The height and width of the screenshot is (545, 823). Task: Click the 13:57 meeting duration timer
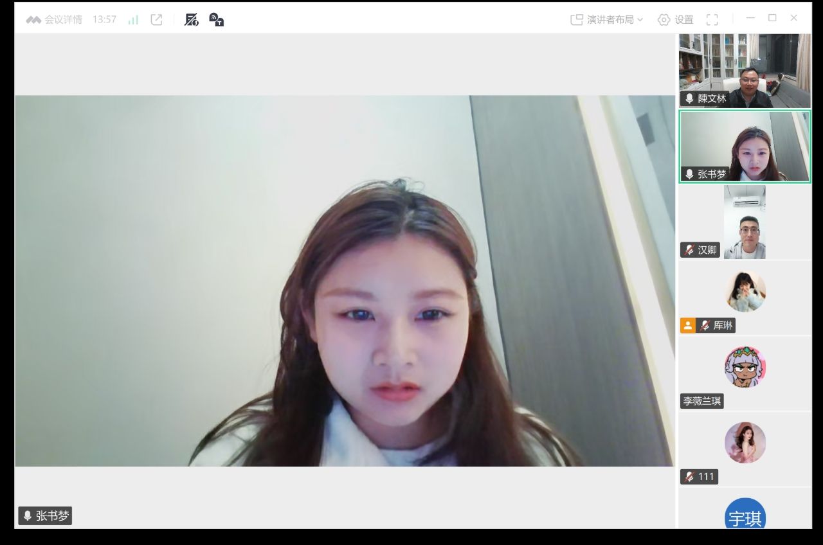pos(104,20)
